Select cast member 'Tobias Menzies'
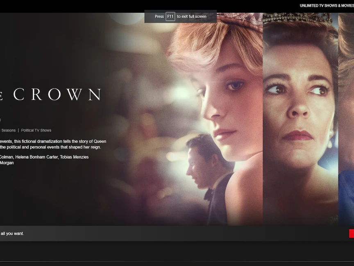 75,157
